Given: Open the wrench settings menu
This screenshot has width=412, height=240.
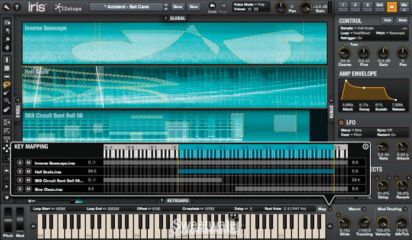Looking at the screenshot, I should coord(6,7).
